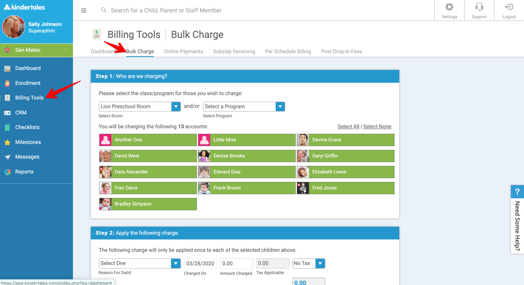Click the search magnifier icon

104,10
